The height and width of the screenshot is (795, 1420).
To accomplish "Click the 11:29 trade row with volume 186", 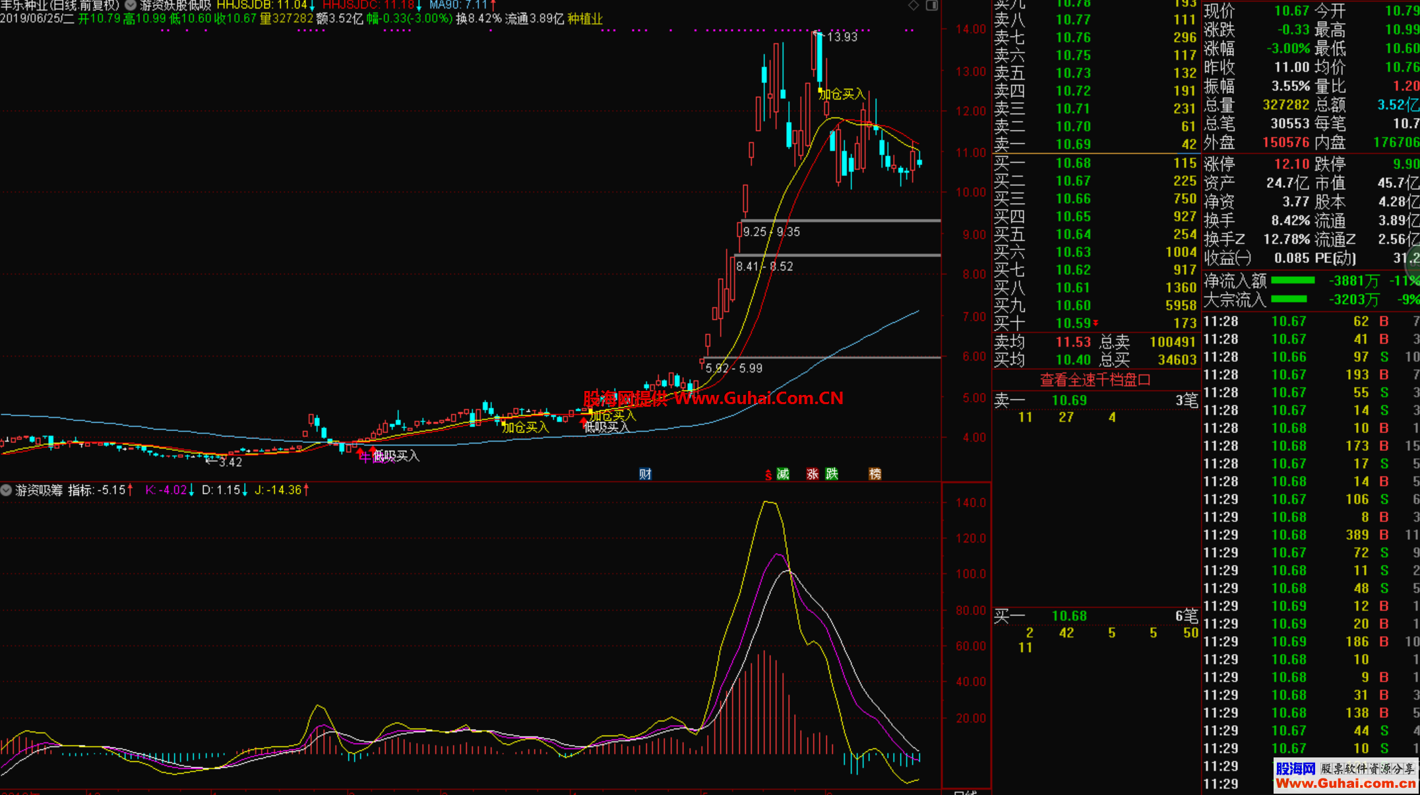I will click(1311, 641).
